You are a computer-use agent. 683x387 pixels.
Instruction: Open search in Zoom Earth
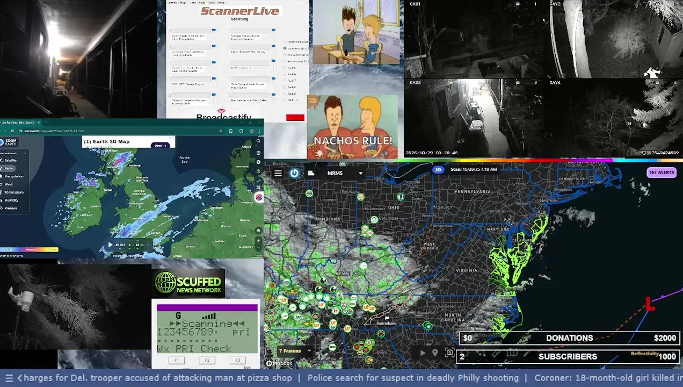coord(258,141)
